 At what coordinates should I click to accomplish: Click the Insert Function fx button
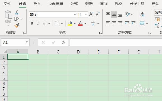click(64, 42)
